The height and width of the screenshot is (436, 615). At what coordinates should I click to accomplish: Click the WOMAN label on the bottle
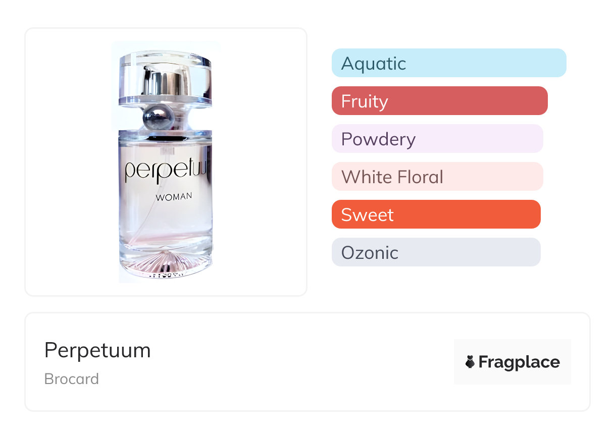coord(174,197)
